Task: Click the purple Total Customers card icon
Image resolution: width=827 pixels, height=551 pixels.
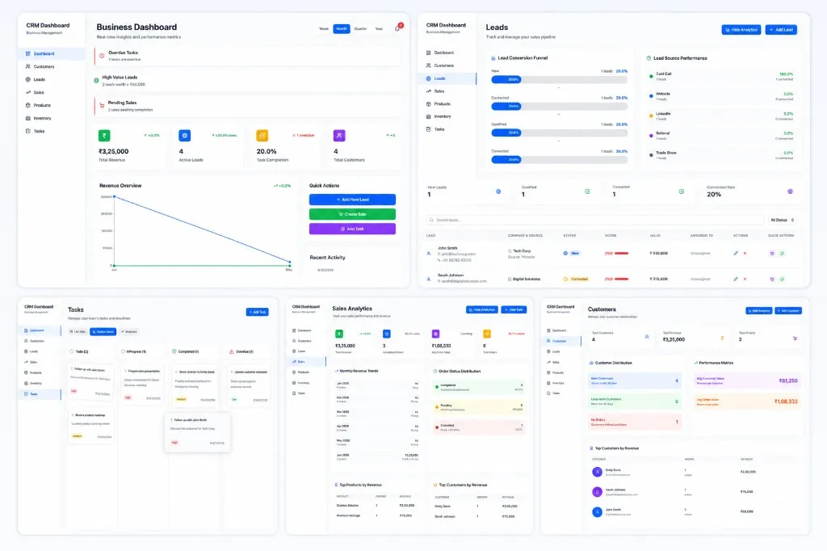Action: click(339, 136)
